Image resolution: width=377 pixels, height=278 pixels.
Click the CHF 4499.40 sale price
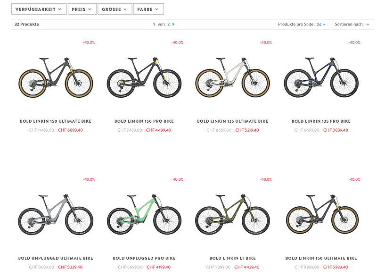click(158, 130)
